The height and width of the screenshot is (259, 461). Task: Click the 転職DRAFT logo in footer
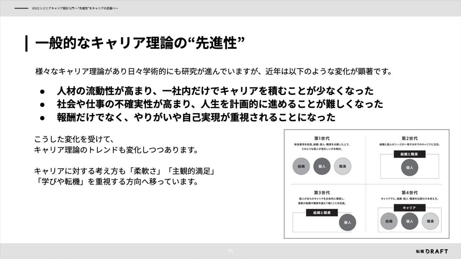(x=432, y=251)
